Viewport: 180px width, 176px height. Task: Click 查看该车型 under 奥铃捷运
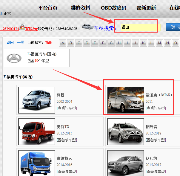67,172
